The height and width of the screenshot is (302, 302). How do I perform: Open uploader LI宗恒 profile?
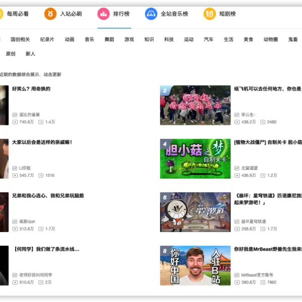pyautogui.click(x=25, y=168)
